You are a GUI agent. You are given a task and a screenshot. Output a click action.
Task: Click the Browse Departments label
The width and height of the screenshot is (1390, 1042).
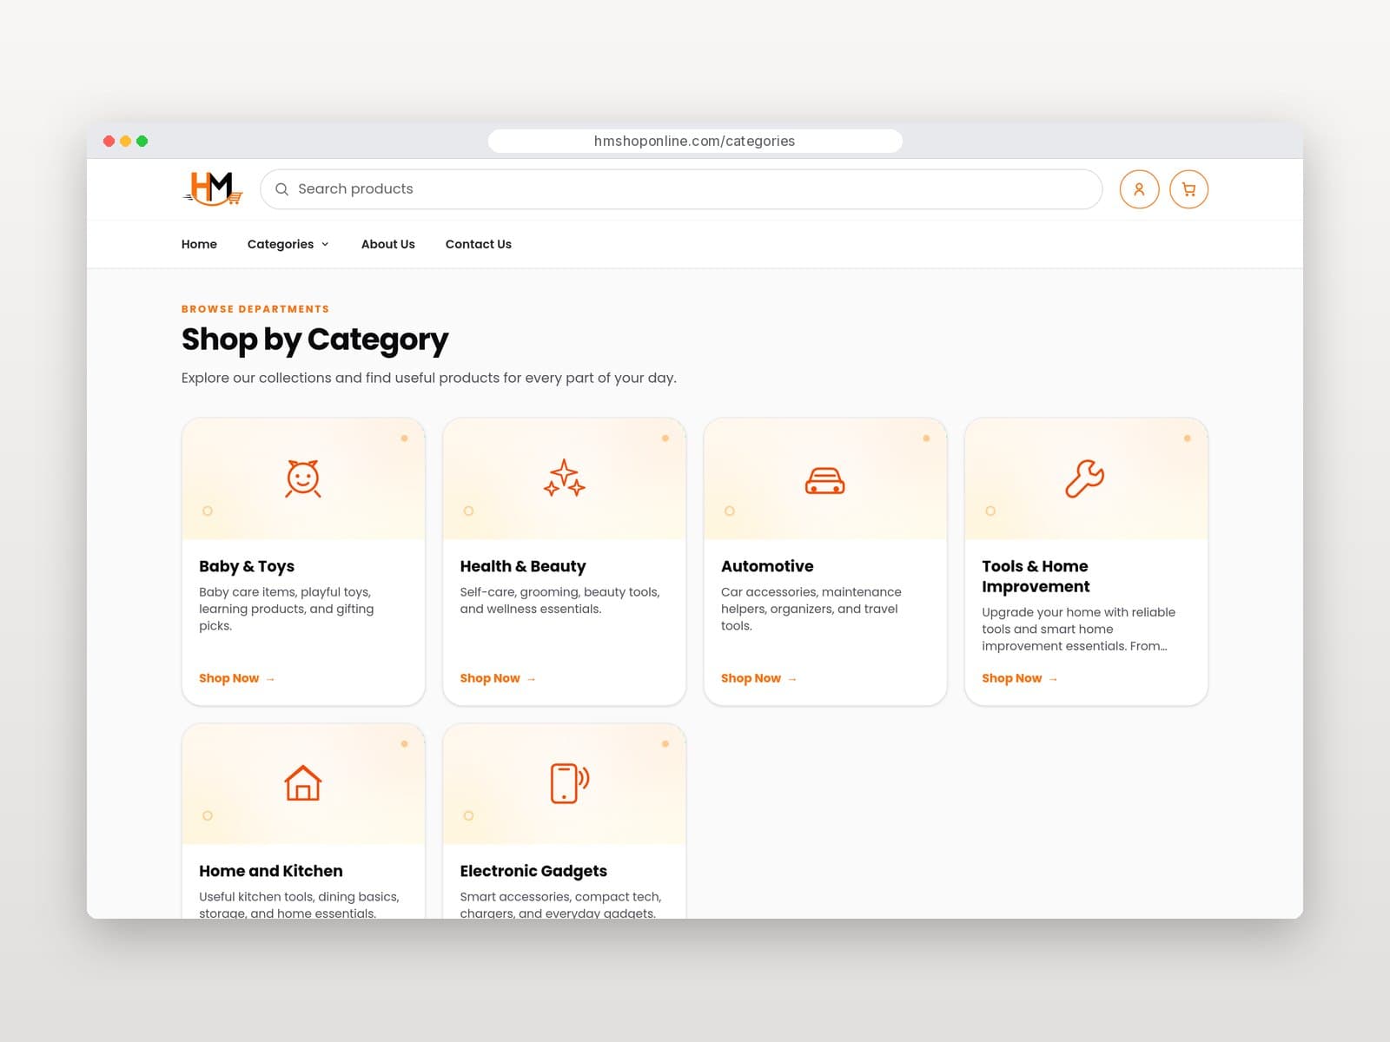point(255,309)
